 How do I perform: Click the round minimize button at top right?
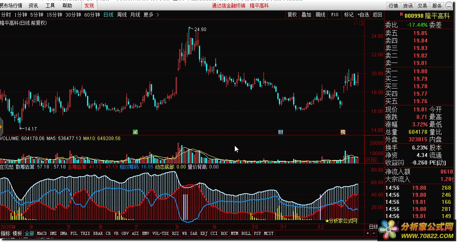tap(449, 6)
